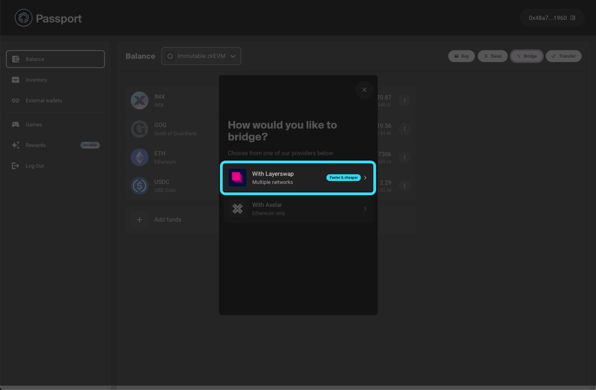Open the Immutable zkEVM network dropdown

pyautogui.click(x=201, y=56)
